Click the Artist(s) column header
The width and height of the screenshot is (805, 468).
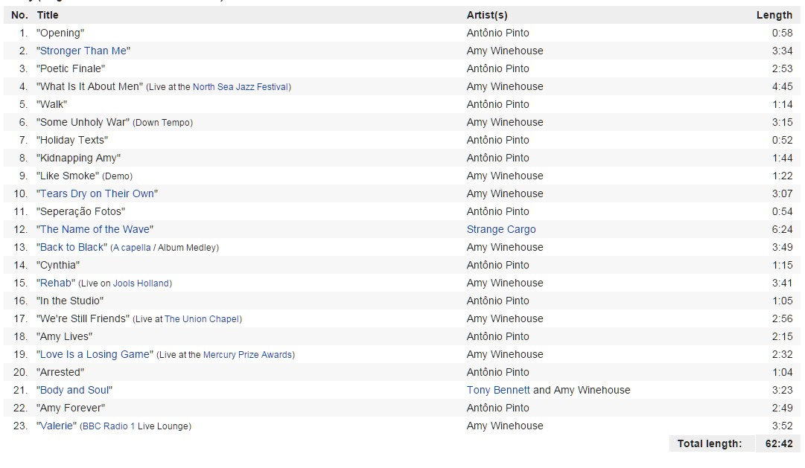click(487, 15)
